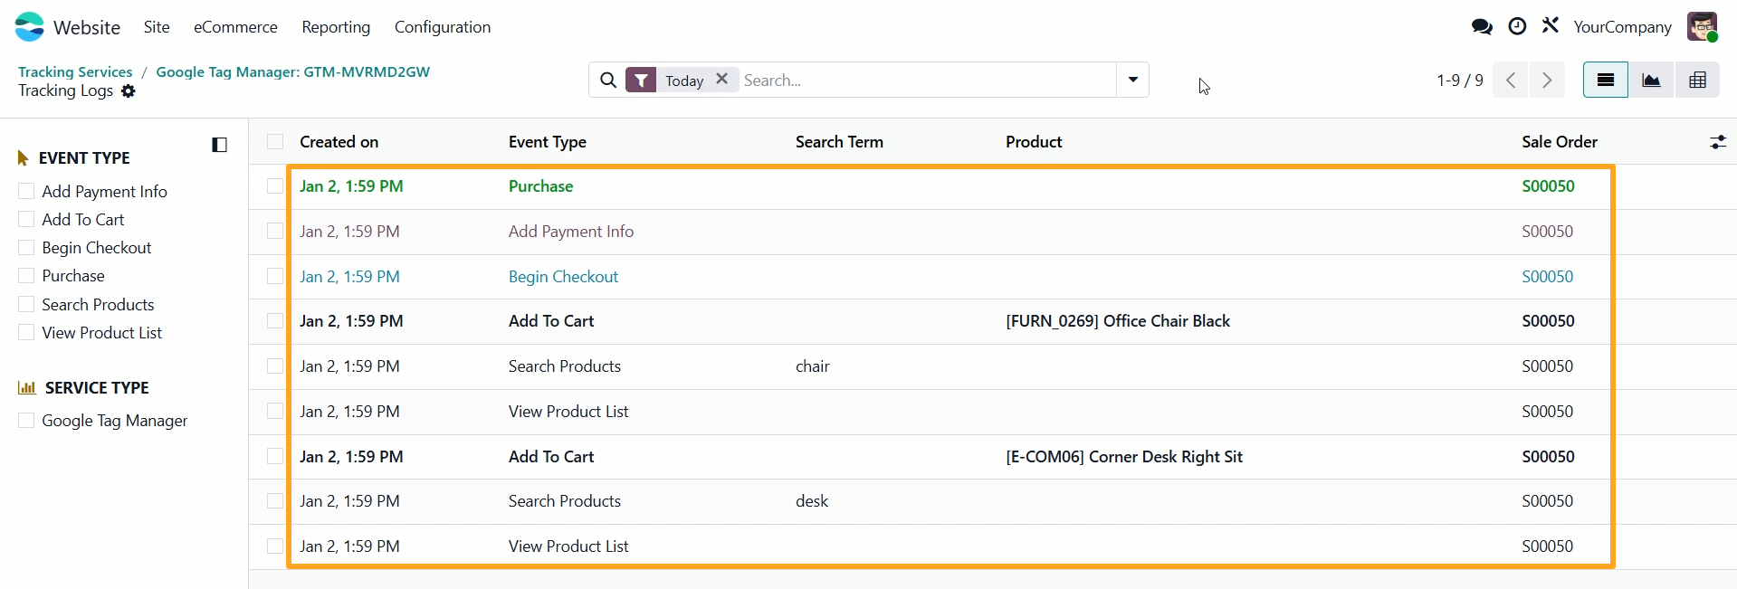Open the Configuration menu
The height and width of the screenshot is (589, 1737).
coord(443,27)
